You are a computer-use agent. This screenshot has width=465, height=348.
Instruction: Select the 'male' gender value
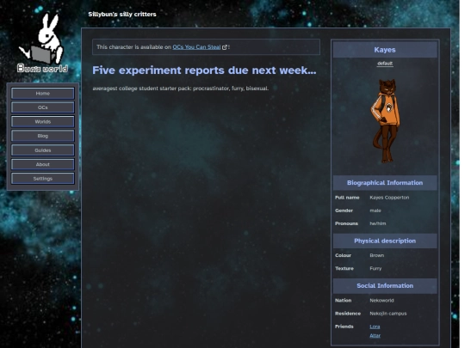click(375, 211)
